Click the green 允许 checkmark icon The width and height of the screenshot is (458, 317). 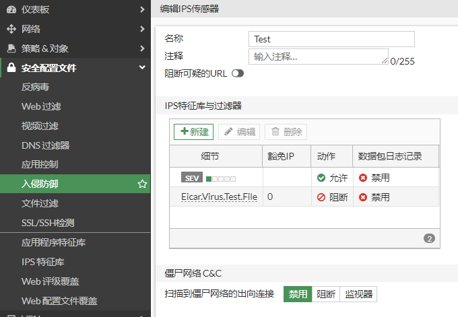[x=321, y=178]
